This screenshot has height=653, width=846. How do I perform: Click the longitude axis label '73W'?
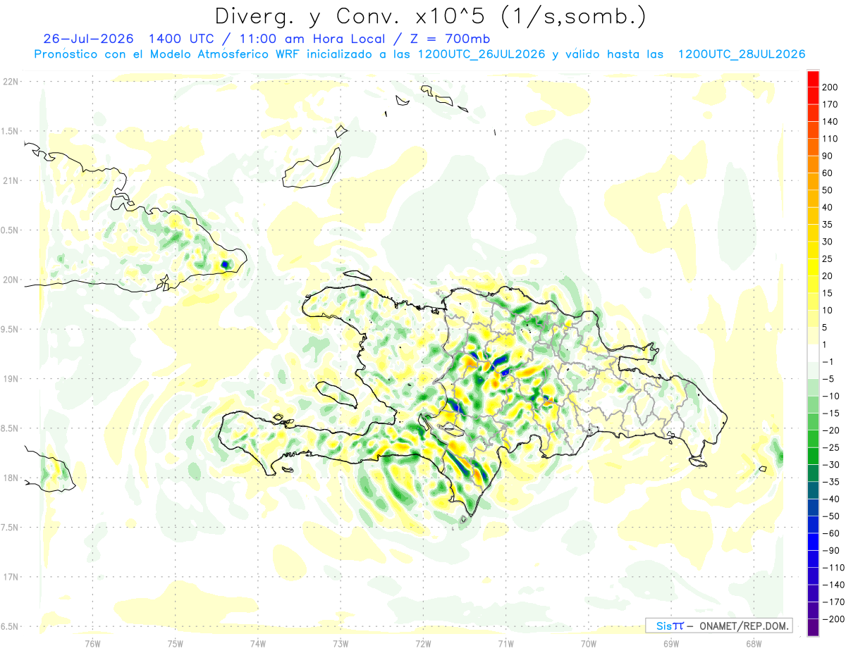(x=341, y=644)
